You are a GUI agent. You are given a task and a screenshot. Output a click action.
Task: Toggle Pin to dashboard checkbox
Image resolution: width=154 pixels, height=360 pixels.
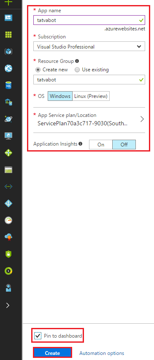point(38,336)
